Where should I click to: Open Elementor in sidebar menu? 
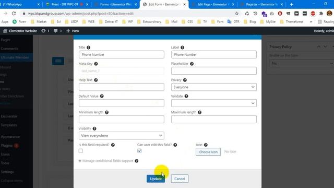click(9, 116)
